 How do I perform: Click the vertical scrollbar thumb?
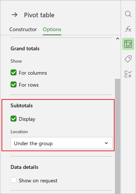pyautogui.click(x=118, y=136)
